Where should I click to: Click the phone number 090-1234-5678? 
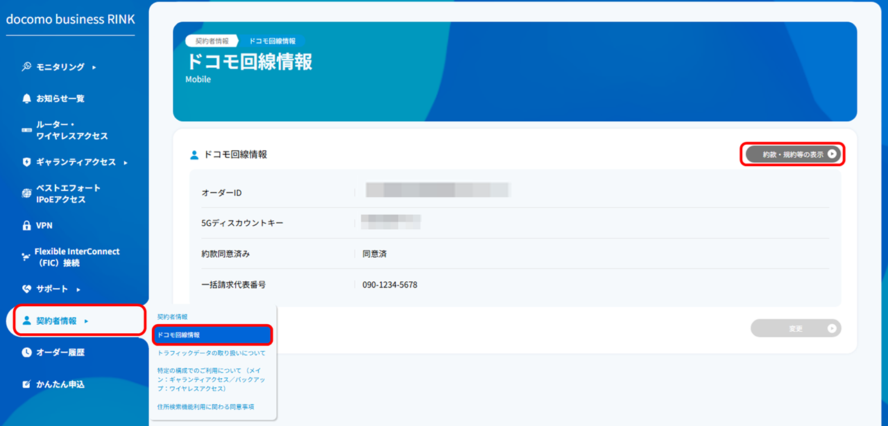390,285
